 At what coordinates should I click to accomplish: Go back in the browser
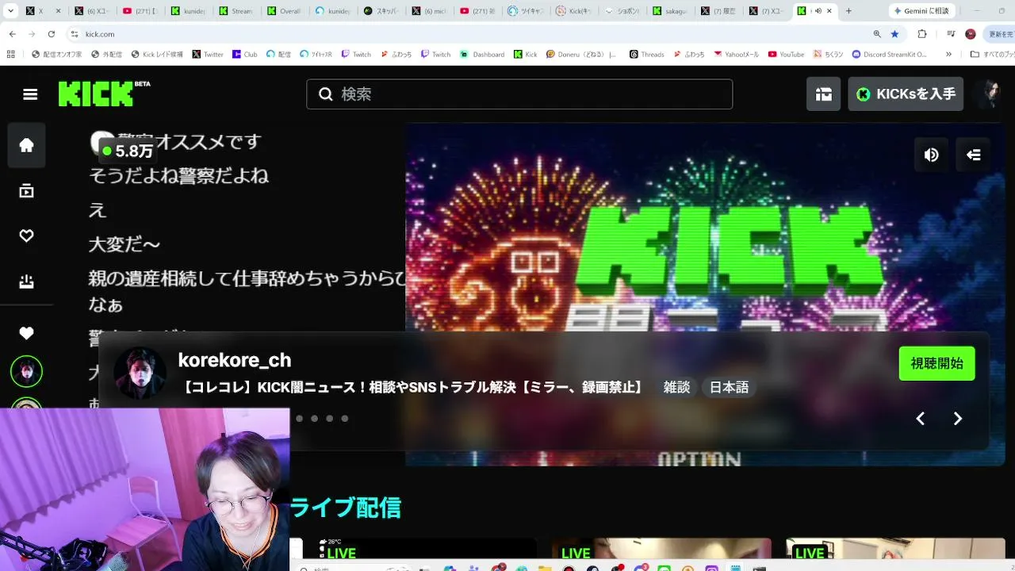(12, 34)
